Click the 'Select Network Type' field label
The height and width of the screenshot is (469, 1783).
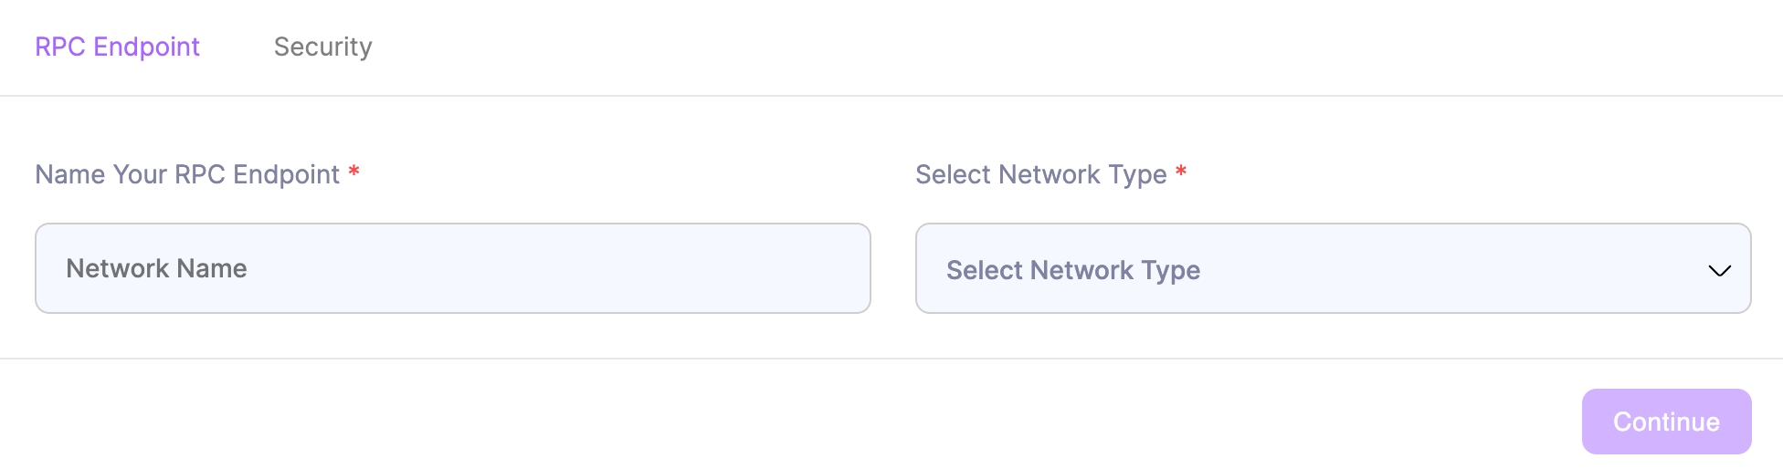1040,174
